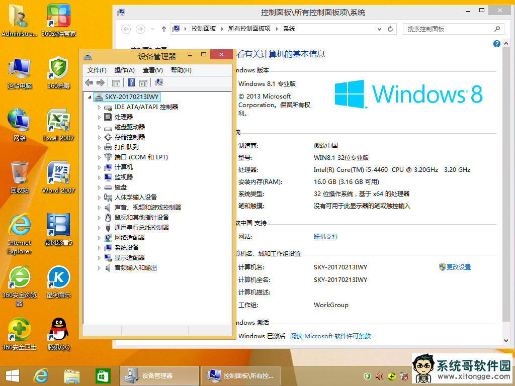Screen dimensions: 515x386
Task: Open the address bar history dropdown
Action: [379, 29]
